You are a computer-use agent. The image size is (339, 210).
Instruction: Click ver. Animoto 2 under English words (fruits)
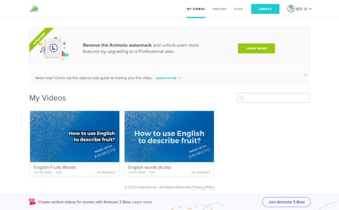pyautogui.click(x=201, y=172)
